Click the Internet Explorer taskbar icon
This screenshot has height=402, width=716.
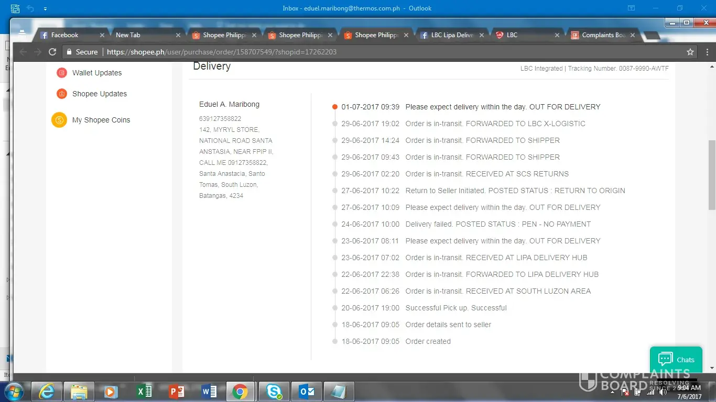click(x=46, y=392)
